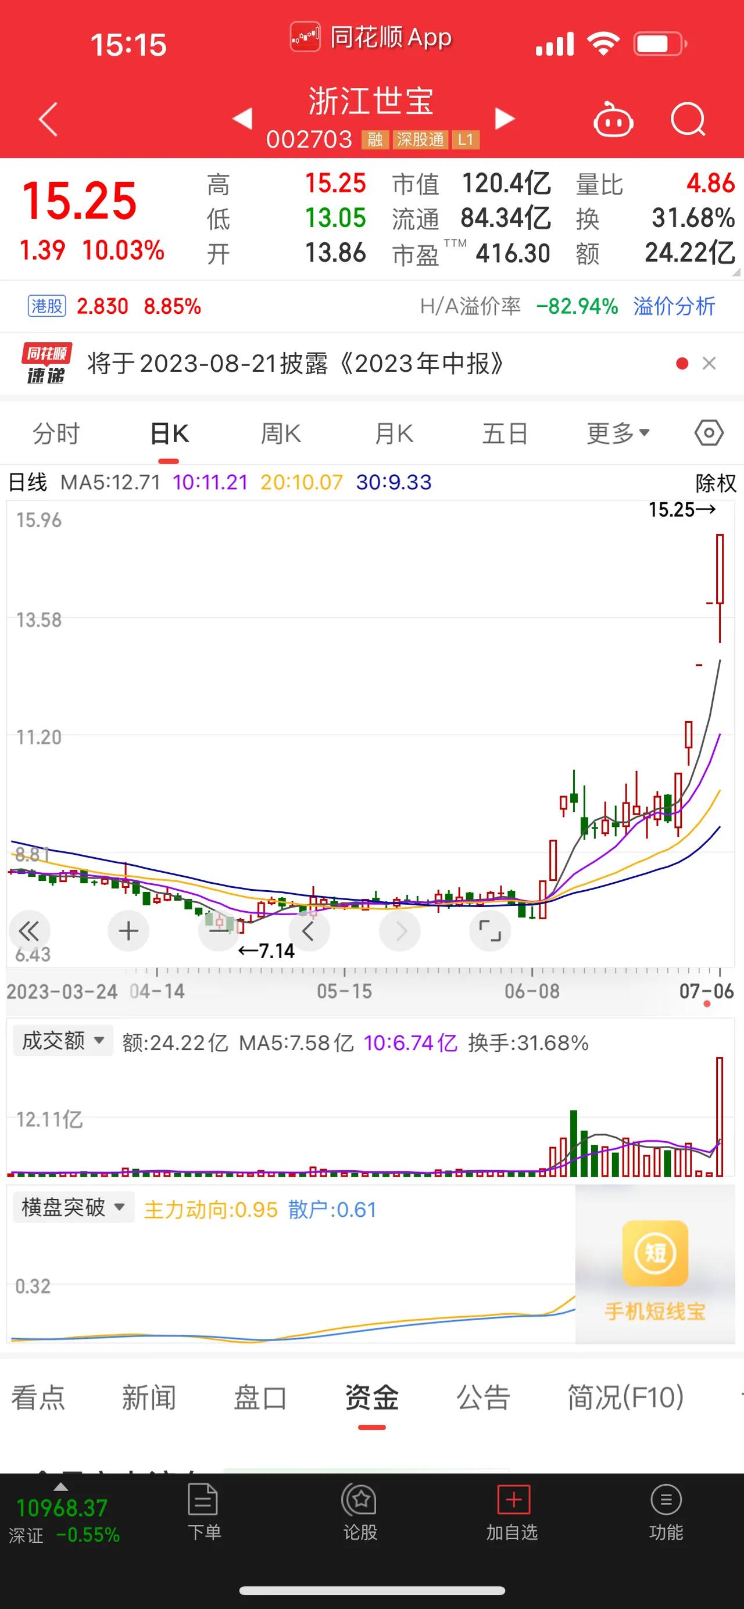Open the 功能 functions menu icon
This screenshot has height=1609, width=744.
[666, 1512]
